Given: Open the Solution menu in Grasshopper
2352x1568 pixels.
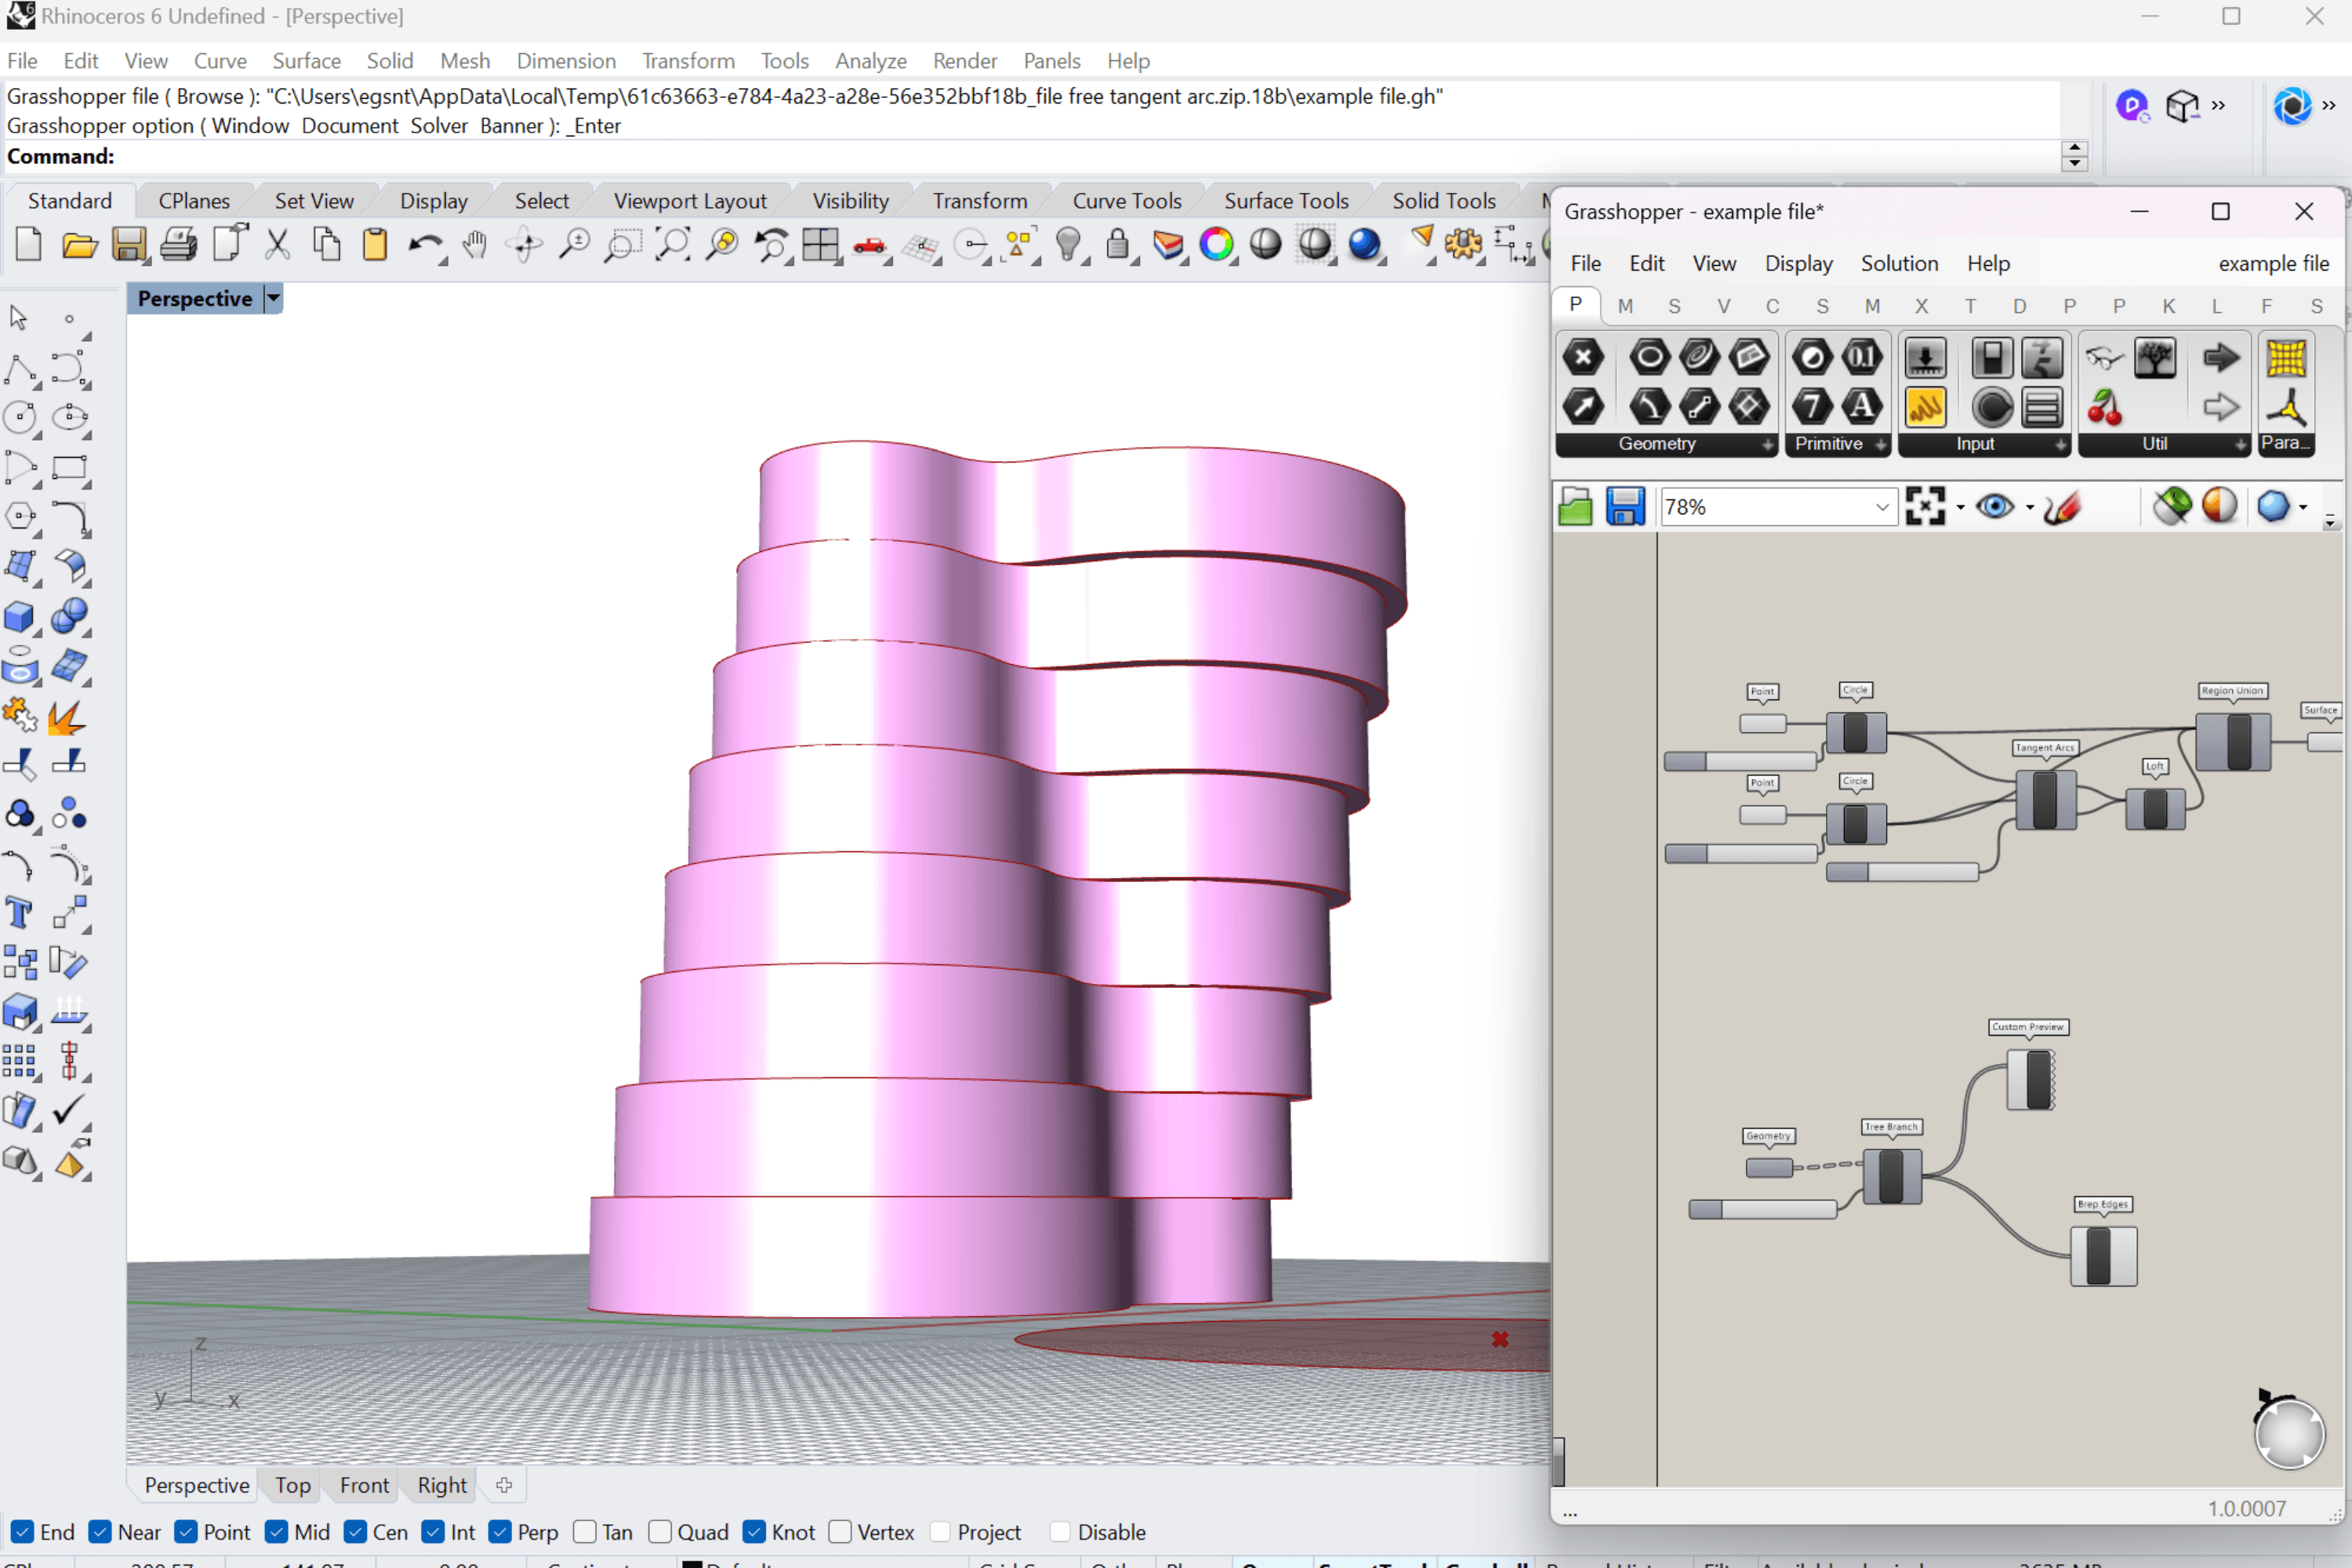Looking at the screenshot, I should point(1898,263).
